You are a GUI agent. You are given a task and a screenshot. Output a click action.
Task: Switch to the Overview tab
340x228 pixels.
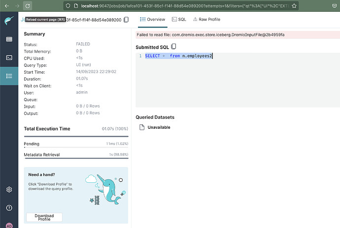tap(152, 20)
